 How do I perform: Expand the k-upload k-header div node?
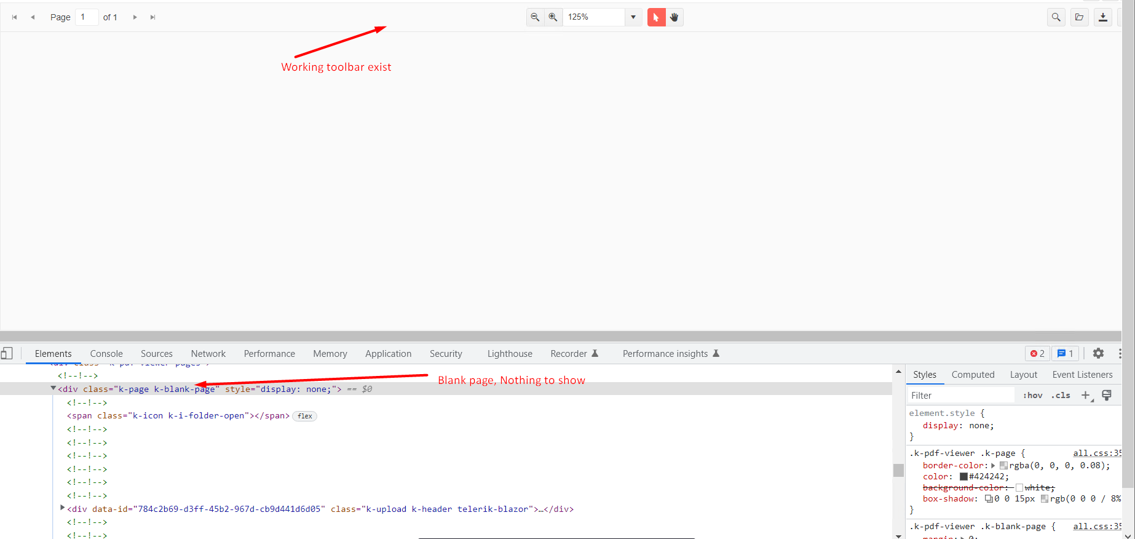pos(62,508)
